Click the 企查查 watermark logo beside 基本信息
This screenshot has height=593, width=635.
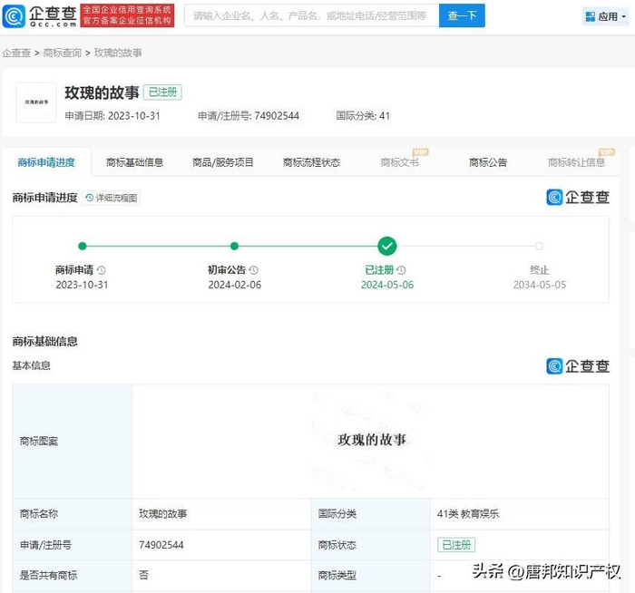pyautogui.click(x=577, y=366)
